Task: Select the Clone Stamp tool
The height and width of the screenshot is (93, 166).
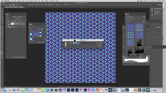Action: (x=2, y=26)
